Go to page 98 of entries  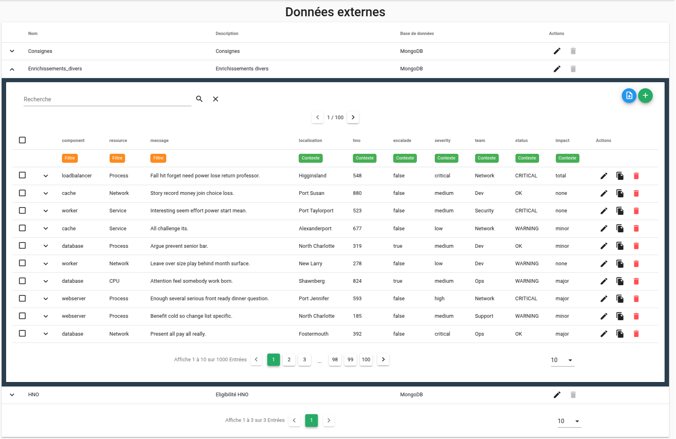tap(335, 360)
